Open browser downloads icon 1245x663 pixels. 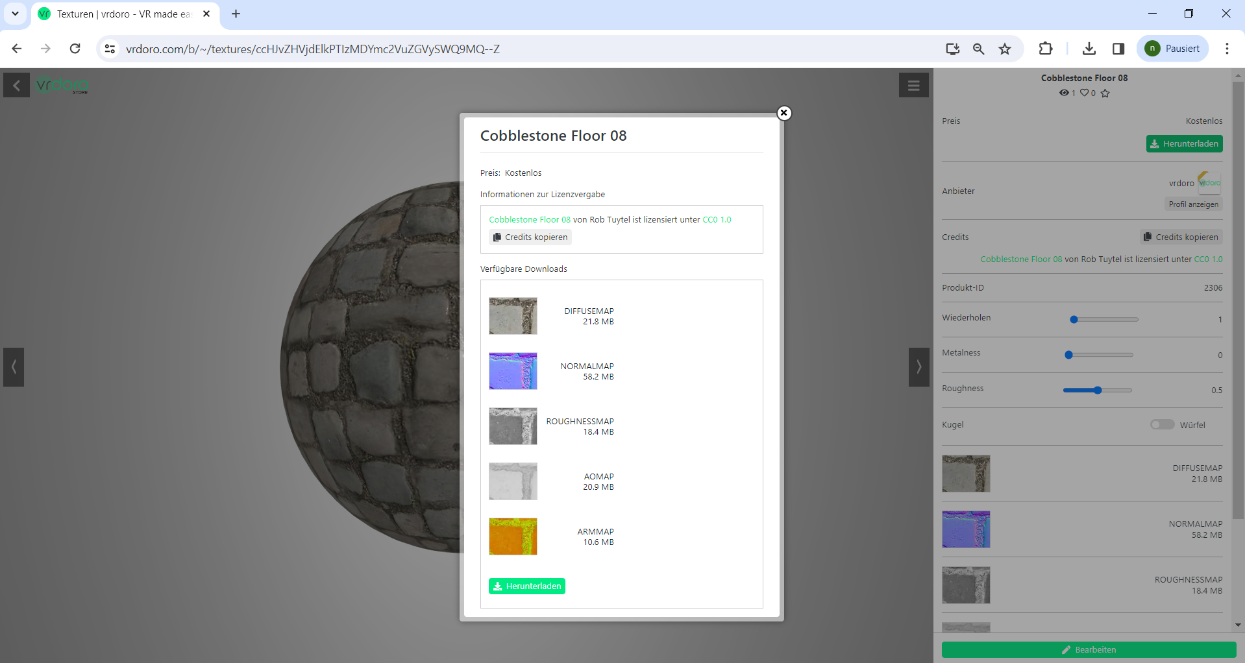[x=1089, y=49]
